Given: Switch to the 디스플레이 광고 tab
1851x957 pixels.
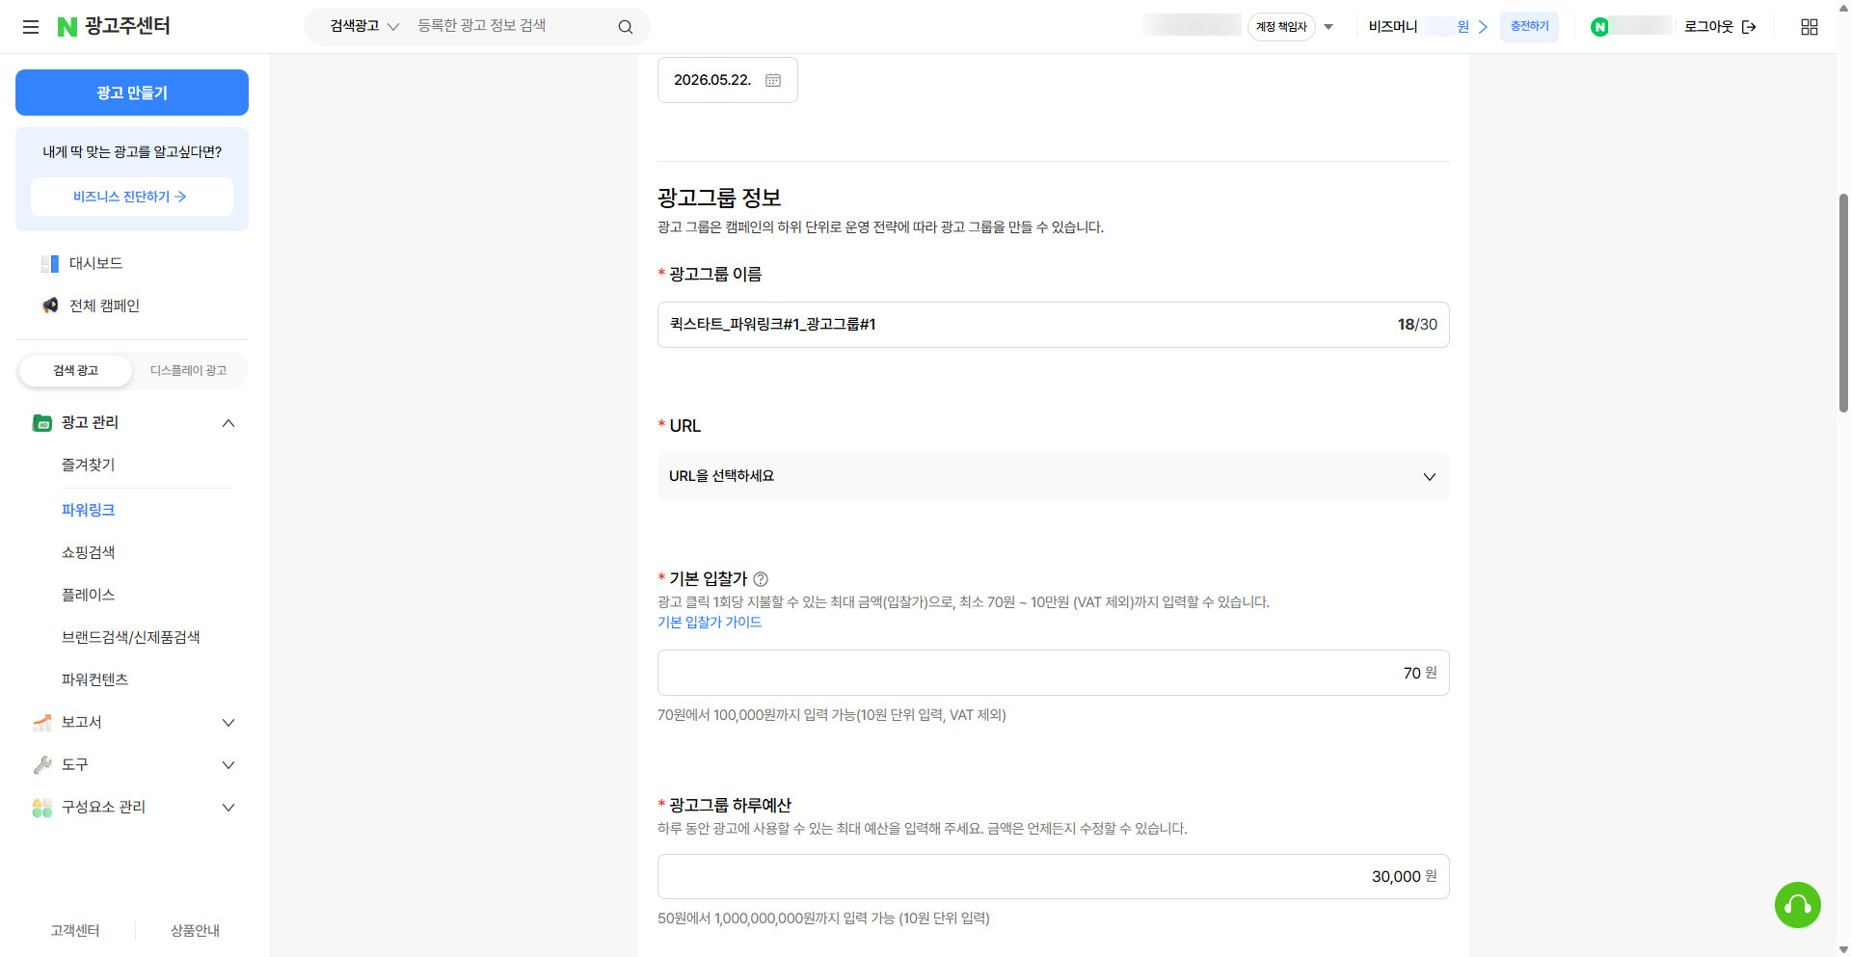Looking at the screenshot, I should (189, 371).
